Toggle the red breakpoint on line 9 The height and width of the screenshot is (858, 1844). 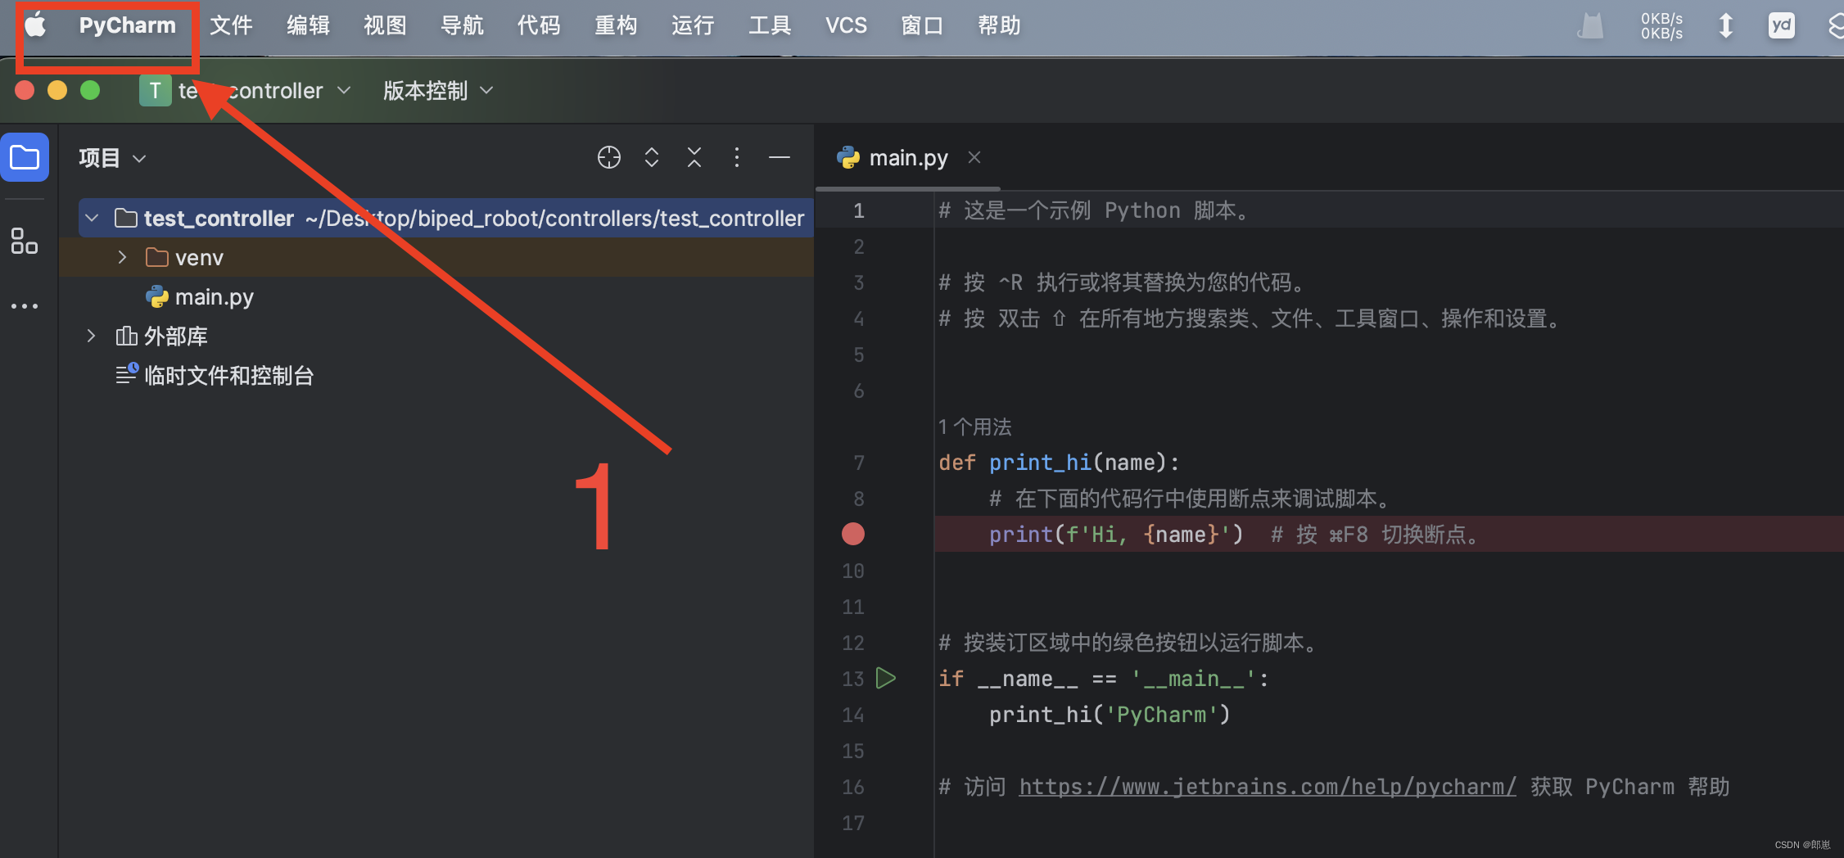853,534
